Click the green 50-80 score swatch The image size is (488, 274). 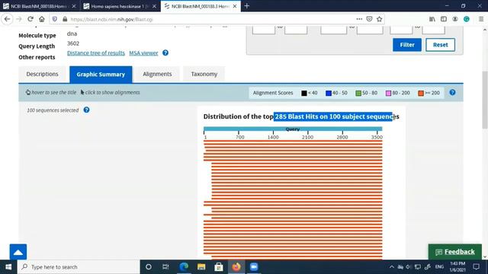tap(358, 93)
